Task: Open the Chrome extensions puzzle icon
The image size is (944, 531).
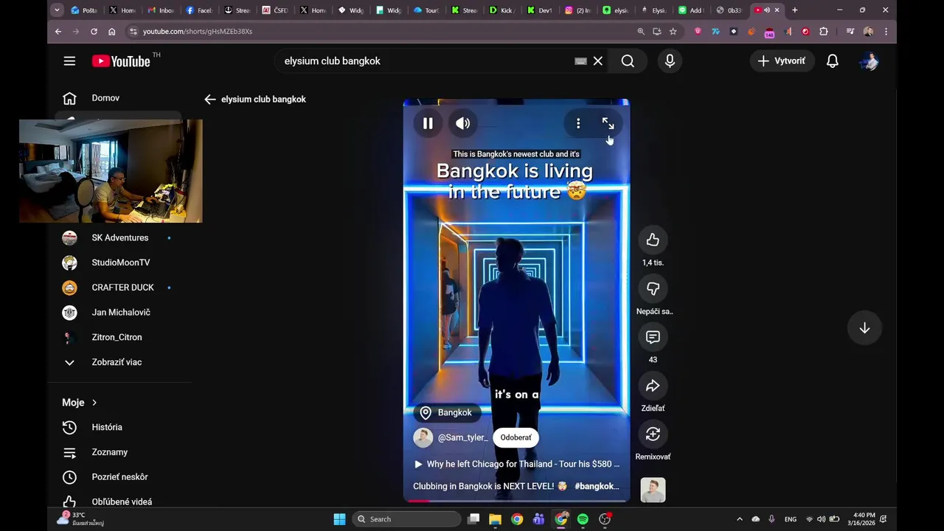Action: tap(824, 32)
